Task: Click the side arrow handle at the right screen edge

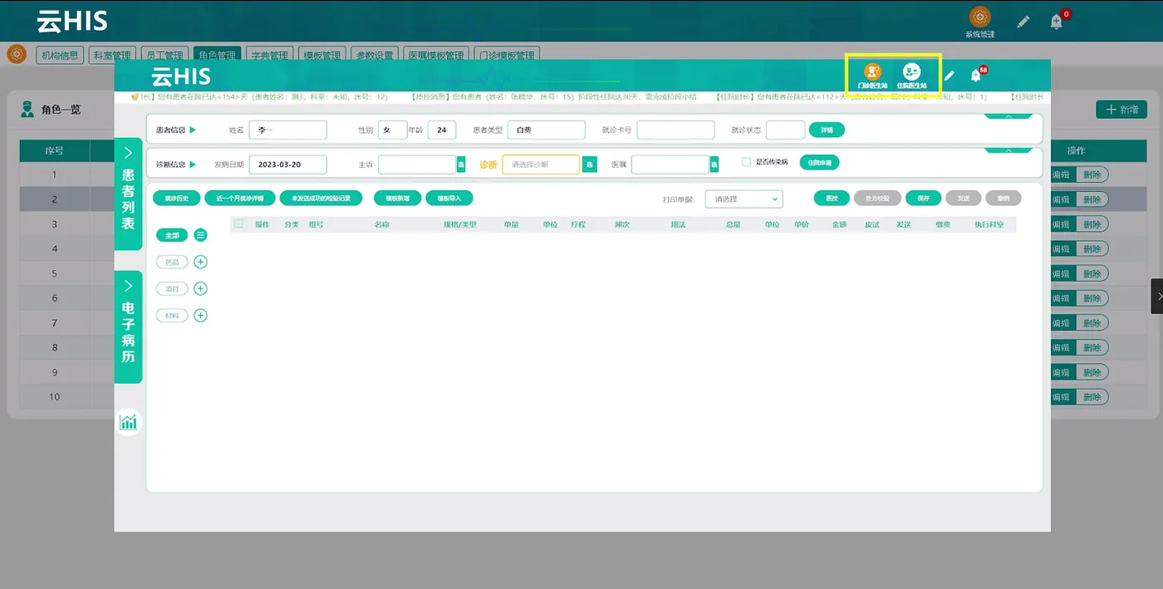Action: (1157, 297)
